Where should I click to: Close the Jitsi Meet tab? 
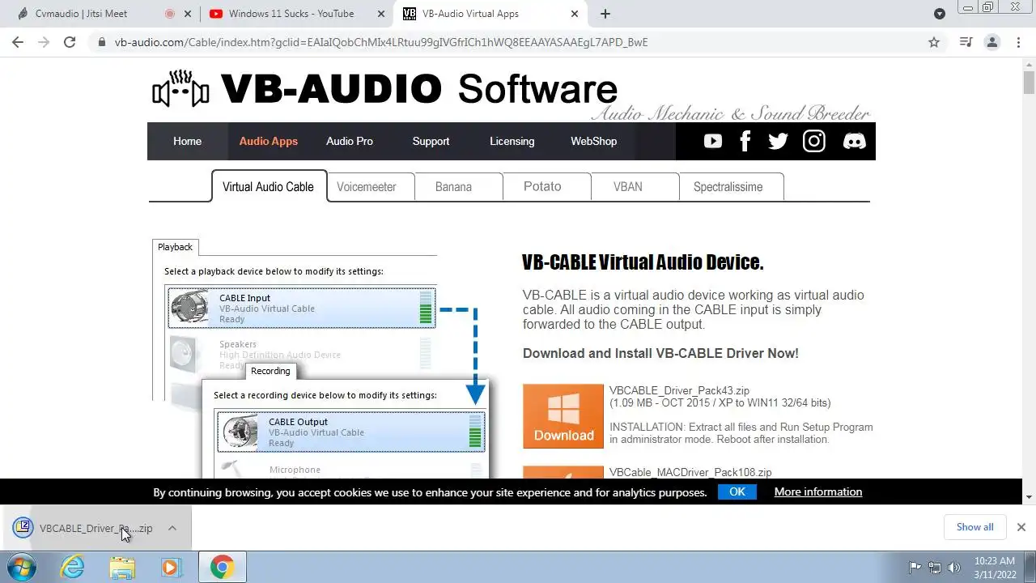pyautogui.click(x=188, y=14)
